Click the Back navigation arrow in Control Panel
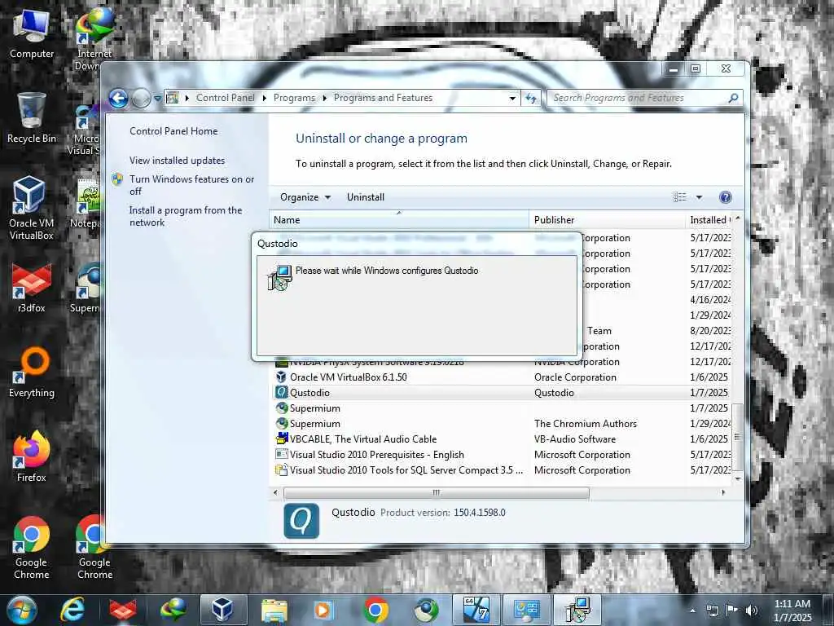The width and height of the screenshot is (834, 626). (118, 99)
